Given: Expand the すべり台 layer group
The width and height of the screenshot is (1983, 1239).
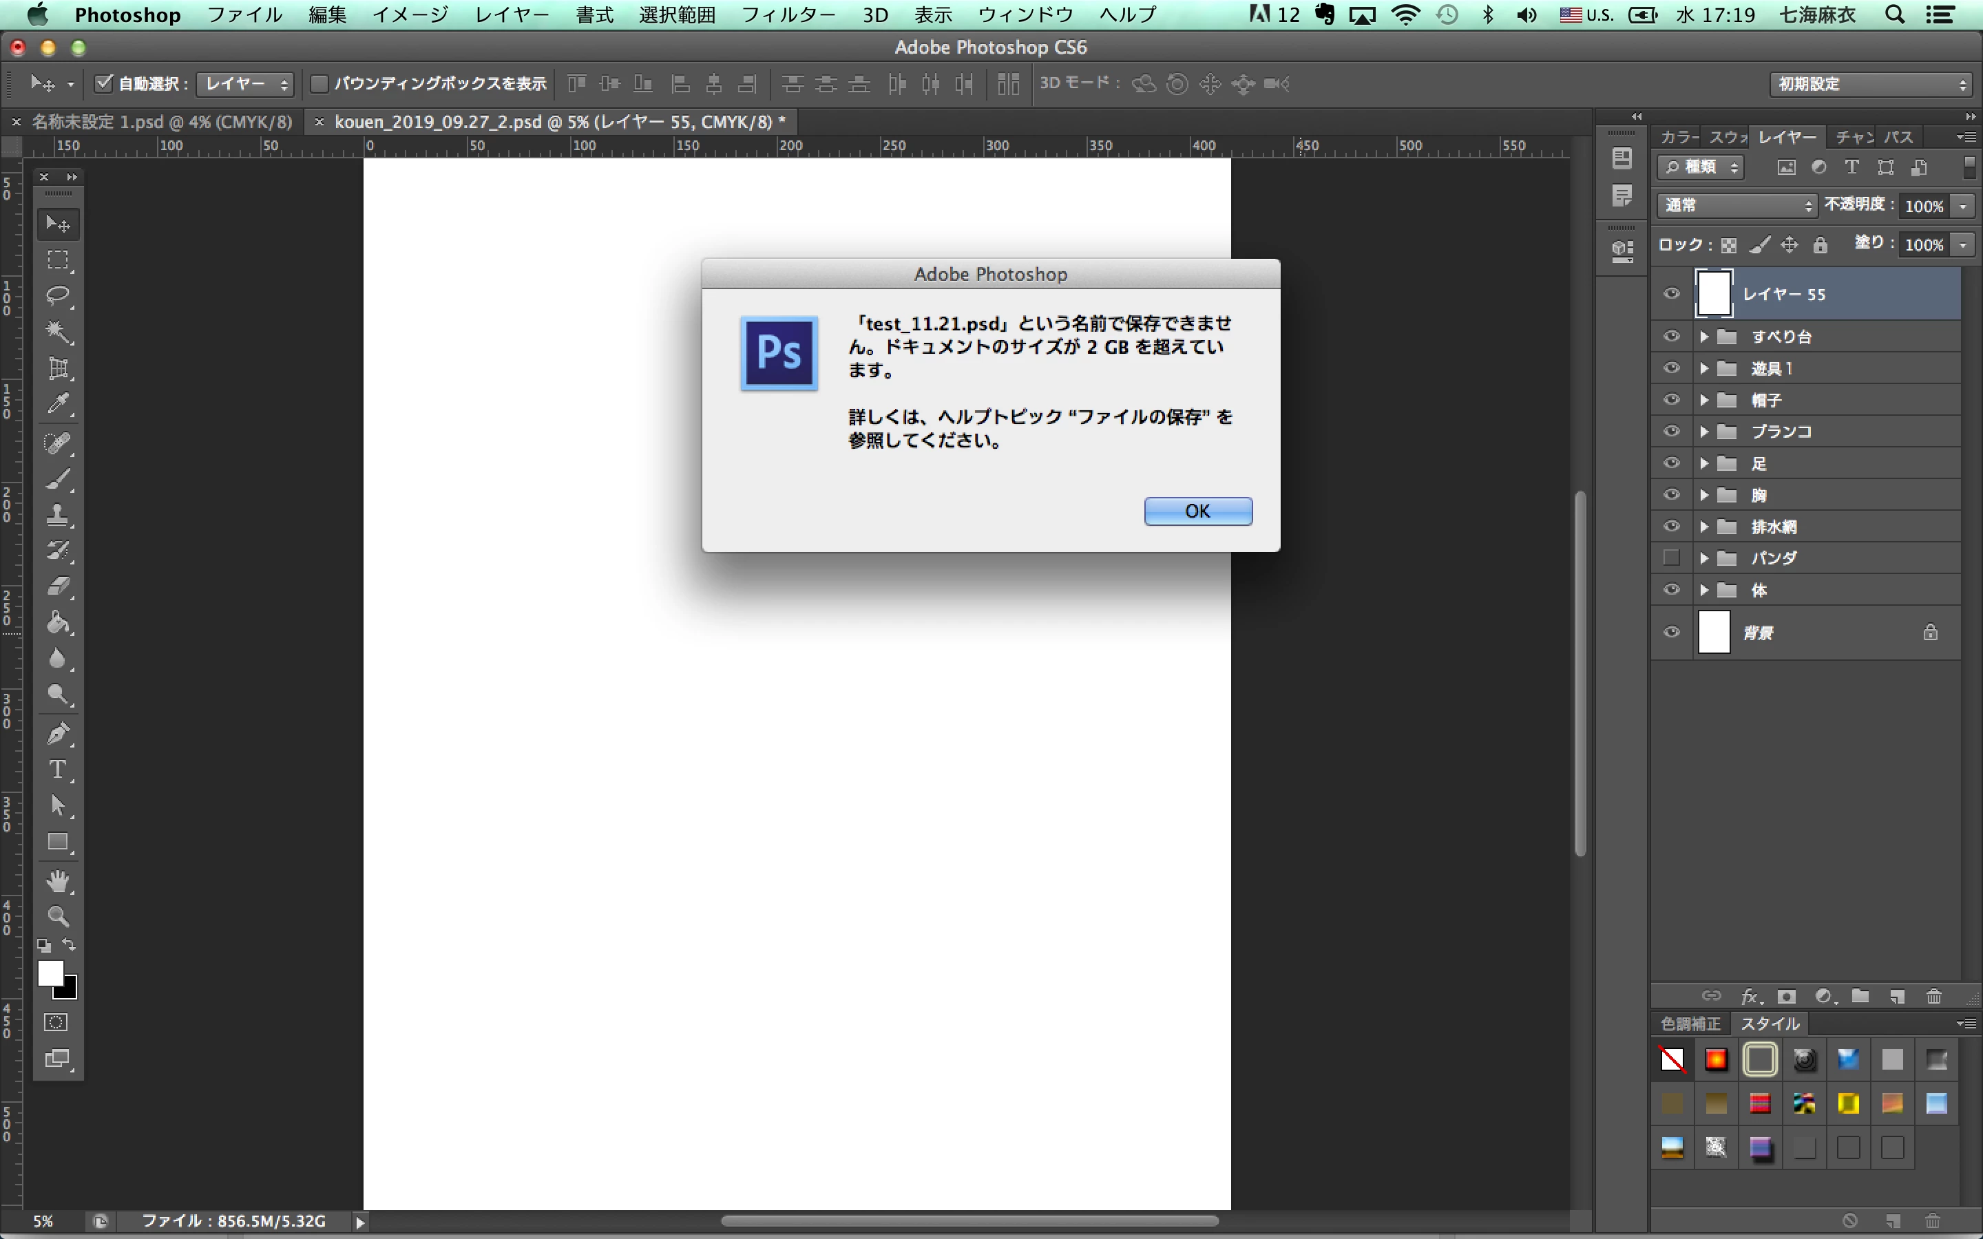Looking at the screenshot, I should point(1704,337).
